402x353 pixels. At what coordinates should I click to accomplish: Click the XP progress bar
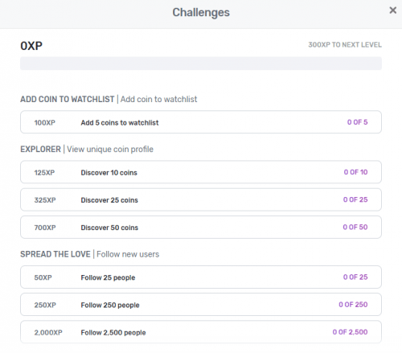coord(201,64)
